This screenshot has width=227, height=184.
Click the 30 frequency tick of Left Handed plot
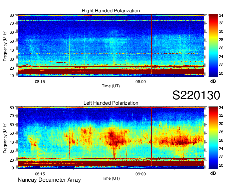tap(12, 151)
